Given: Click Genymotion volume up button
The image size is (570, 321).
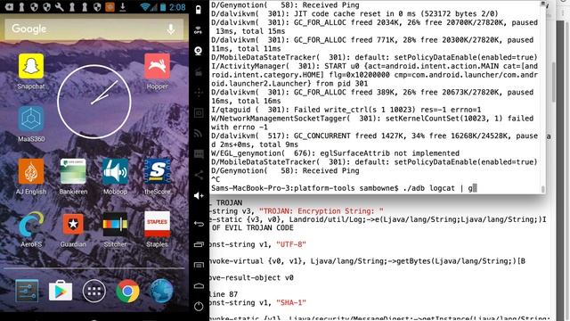Looking at the screenshot, I should coord(199,196).
